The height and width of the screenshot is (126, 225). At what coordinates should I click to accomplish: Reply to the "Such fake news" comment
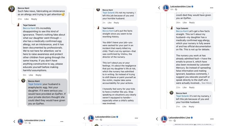(x=34, y=19)
